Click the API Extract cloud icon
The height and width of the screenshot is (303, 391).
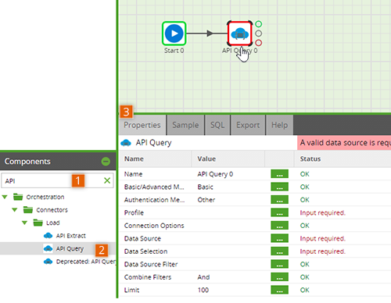click(48, 236)
